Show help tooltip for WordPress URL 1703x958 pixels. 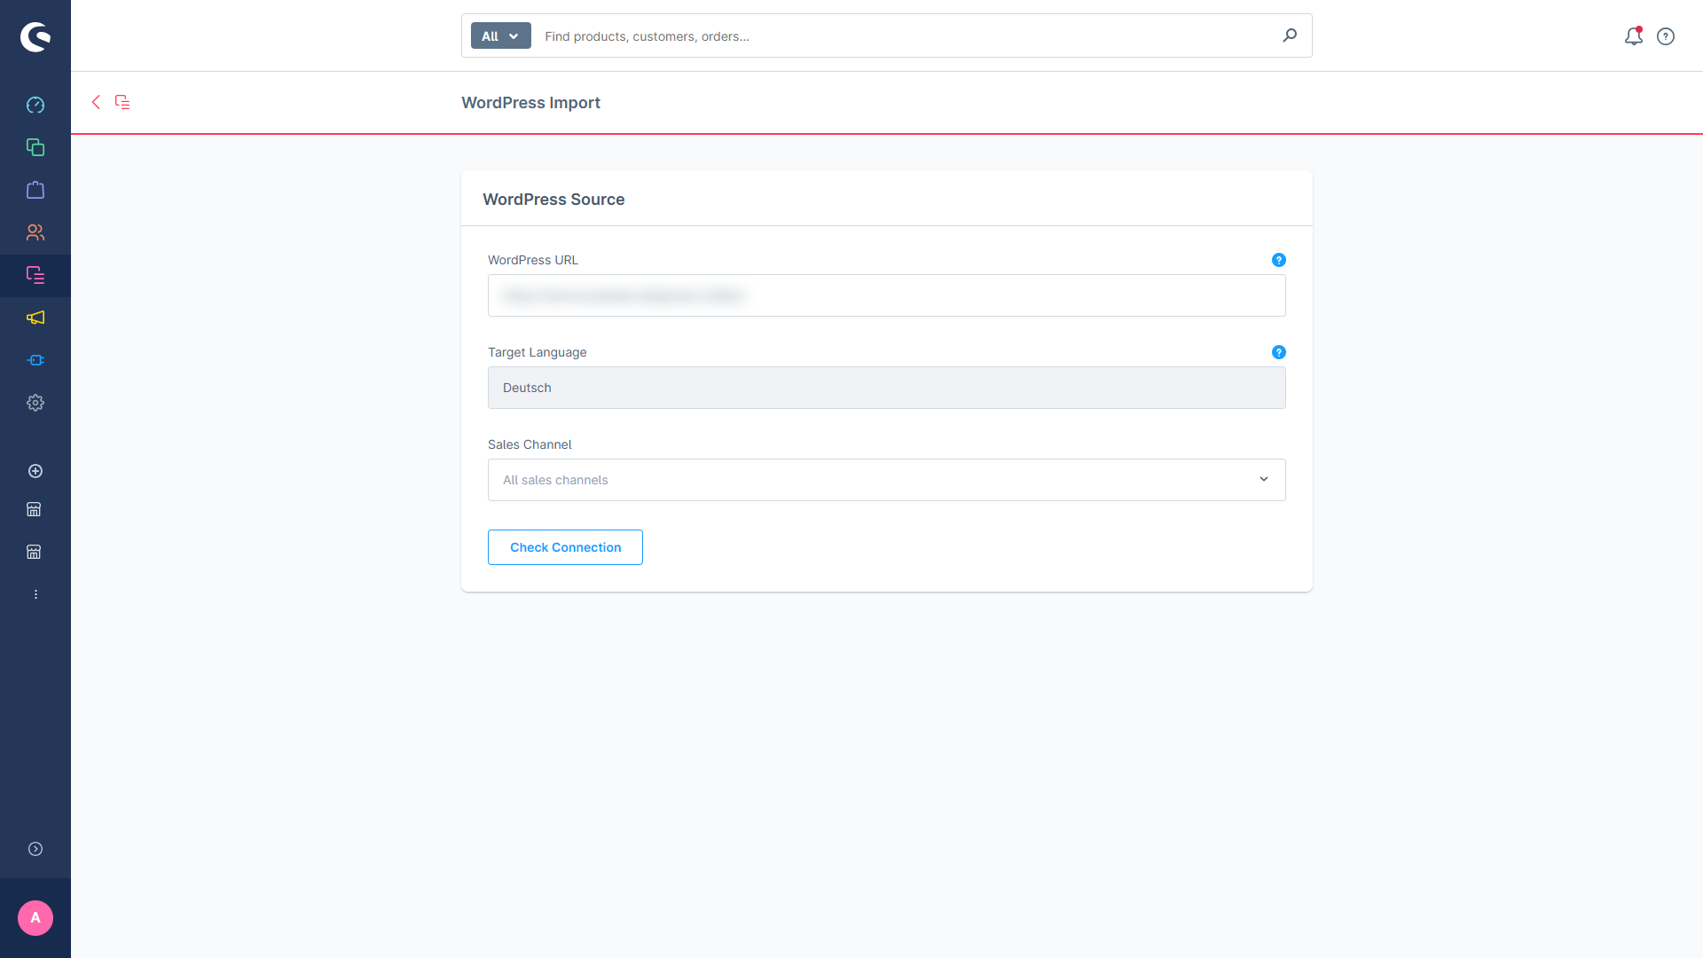(x=1279, y=260)
